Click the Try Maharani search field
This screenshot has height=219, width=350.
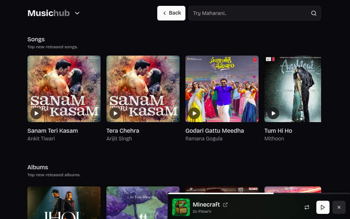[249, 13]
